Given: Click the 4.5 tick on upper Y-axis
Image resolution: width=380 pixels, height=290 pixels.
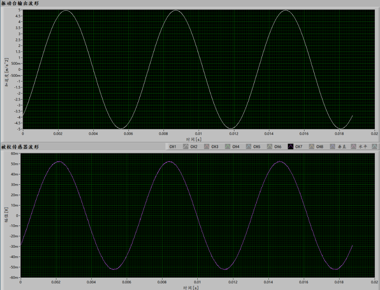Looking at the screenshot, I should [x=18, y=16].
